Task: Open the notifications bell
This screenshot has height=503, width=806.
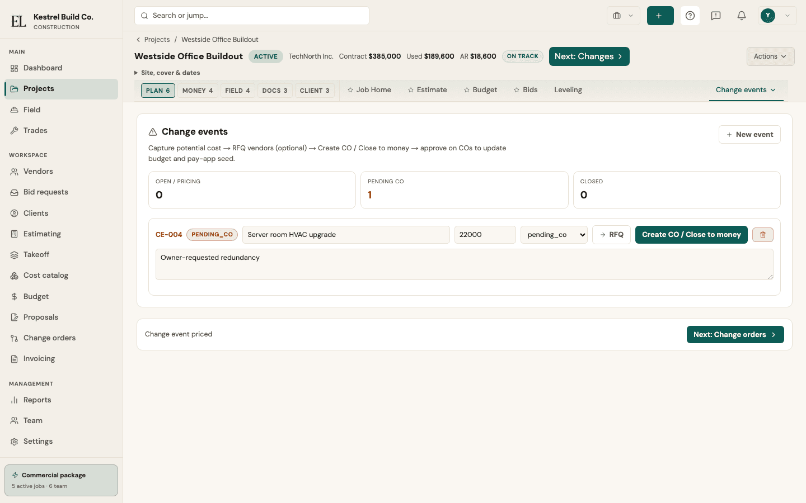Action: coord(742,16)
